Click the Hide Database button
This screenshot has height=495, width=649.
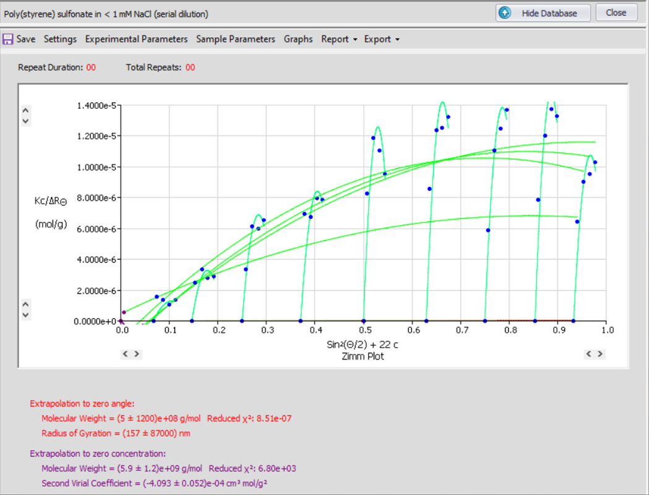pos(543,13)
